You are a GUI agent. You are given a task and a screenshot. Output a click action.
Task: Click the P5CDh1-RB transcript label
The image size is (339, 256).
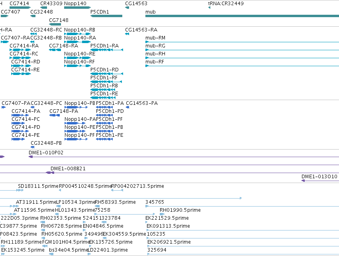[x=104, y=86]
